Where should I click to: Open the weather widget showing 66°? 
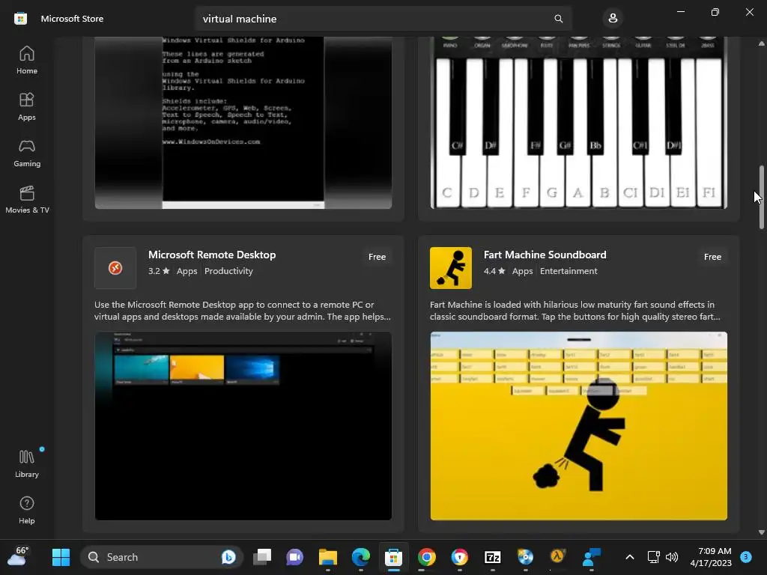click(x=18, y=557)
